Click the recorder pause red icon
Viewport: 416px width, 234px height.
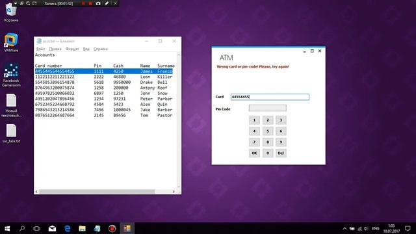coord(83,3)
